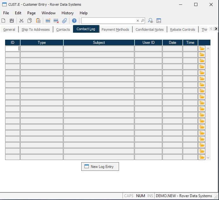Switch to the Ship To Addresses tab
Viewport: 219px width, 200px height.
click(x=36, y=30)
